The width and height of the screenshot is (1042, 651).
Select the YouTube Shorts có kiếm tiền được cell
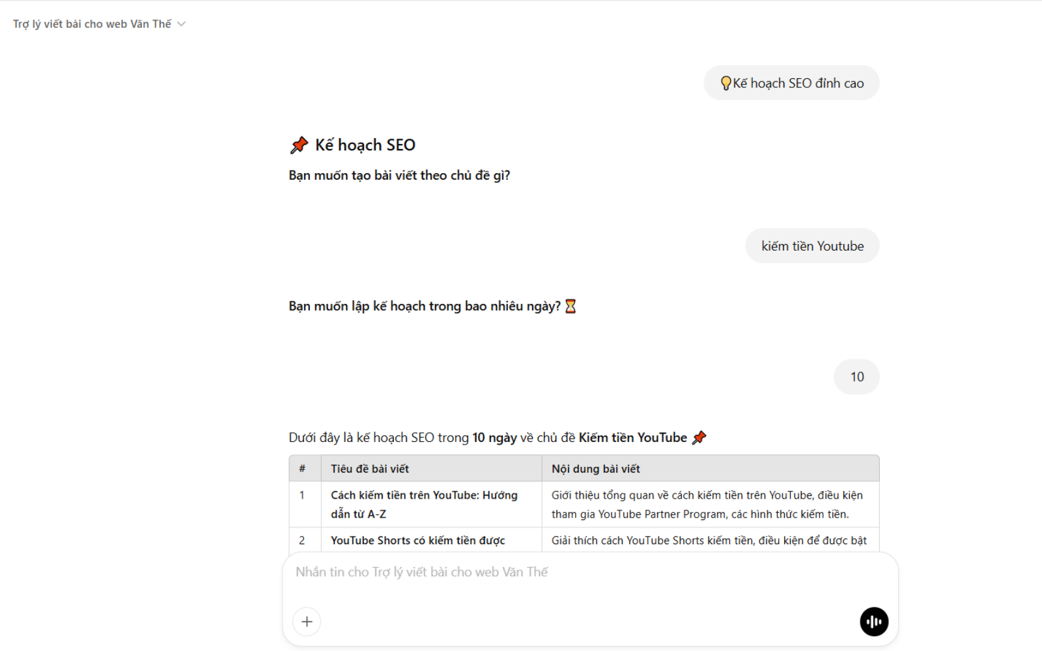(418, 540)
